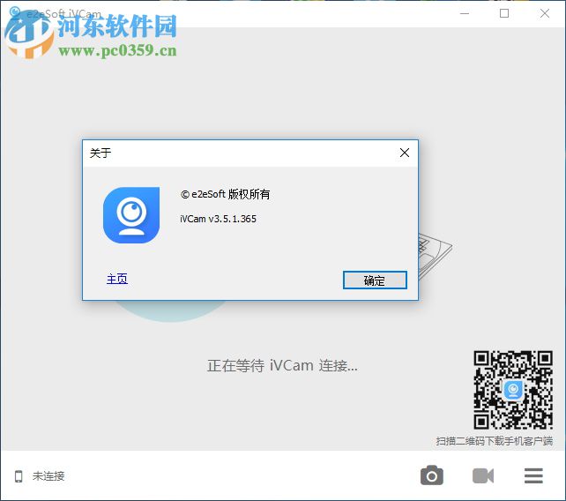Image resolution: width=566 pixels, height=501 pixels.
Task: Close the 关于 dialog
Action: [405, 153]
